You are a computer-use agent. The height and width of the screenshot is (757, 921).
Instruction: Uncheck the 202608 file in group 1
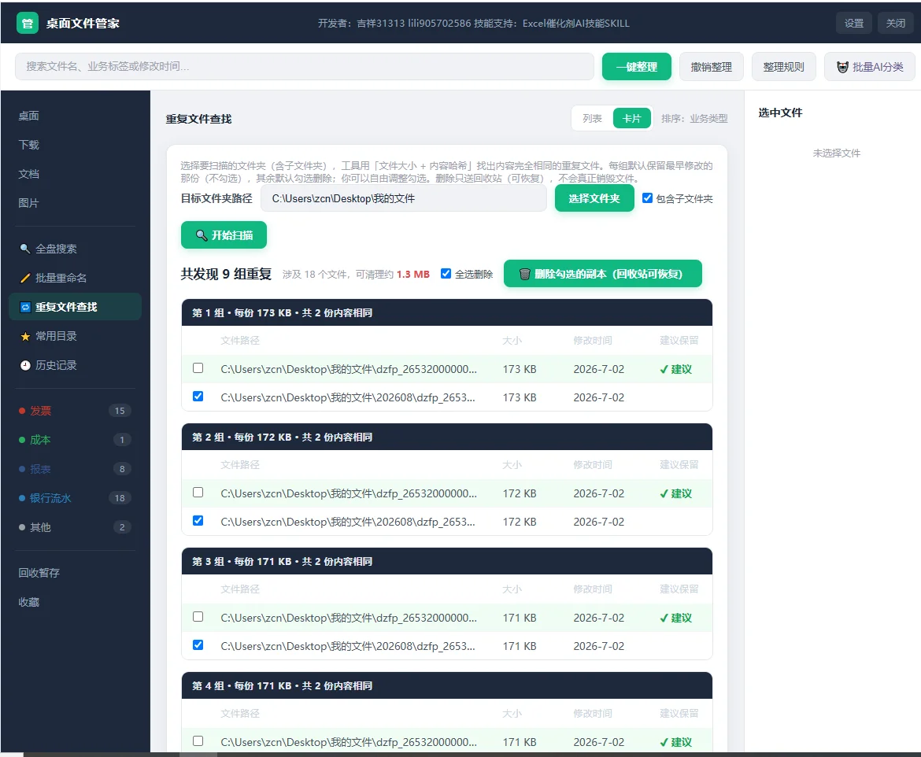[198, 397]
